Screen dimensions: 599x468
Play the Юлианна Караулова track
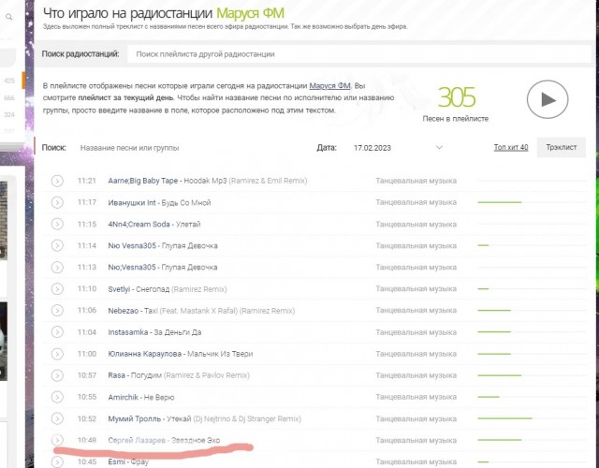(x=57, y=354)
